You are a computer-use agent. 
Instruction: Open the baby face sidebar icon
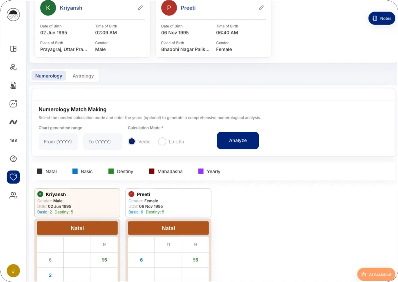tap(13, 159)
